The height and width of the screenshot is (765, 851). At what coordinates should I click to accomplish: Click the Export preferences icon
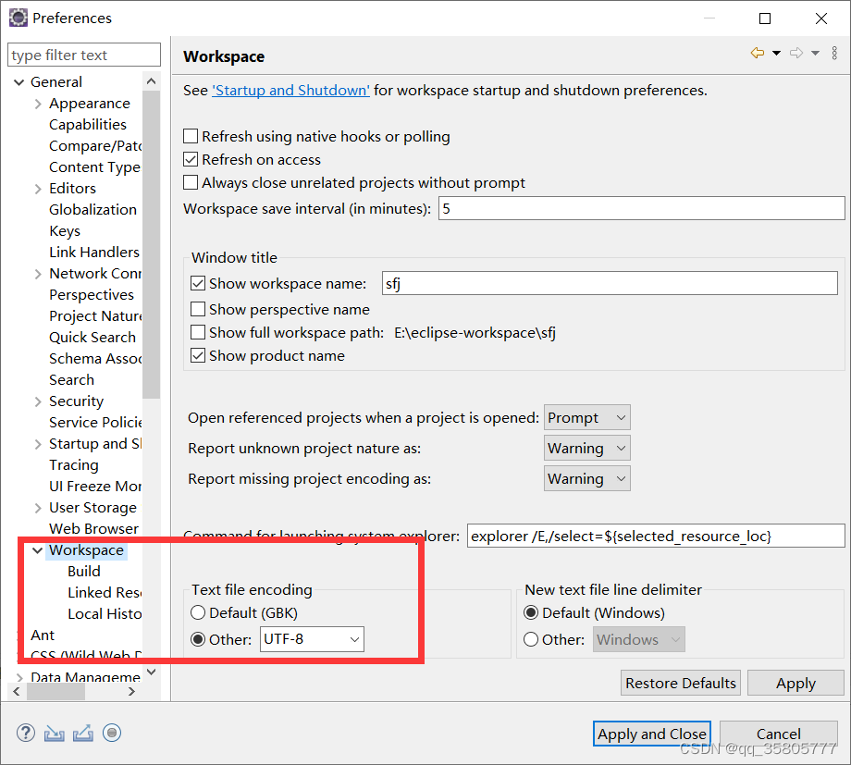[82, 733]
